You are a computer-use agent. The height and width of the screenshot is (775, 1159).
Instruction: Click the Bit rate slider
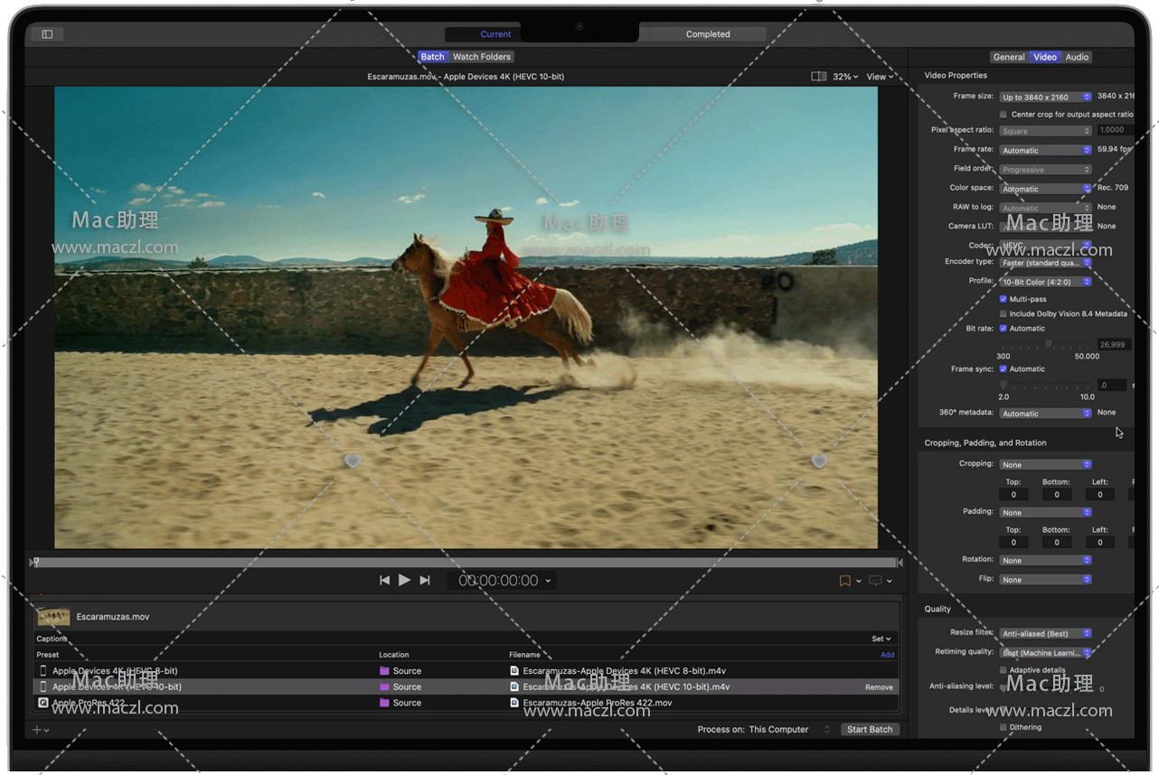[x=1047, y=344]
